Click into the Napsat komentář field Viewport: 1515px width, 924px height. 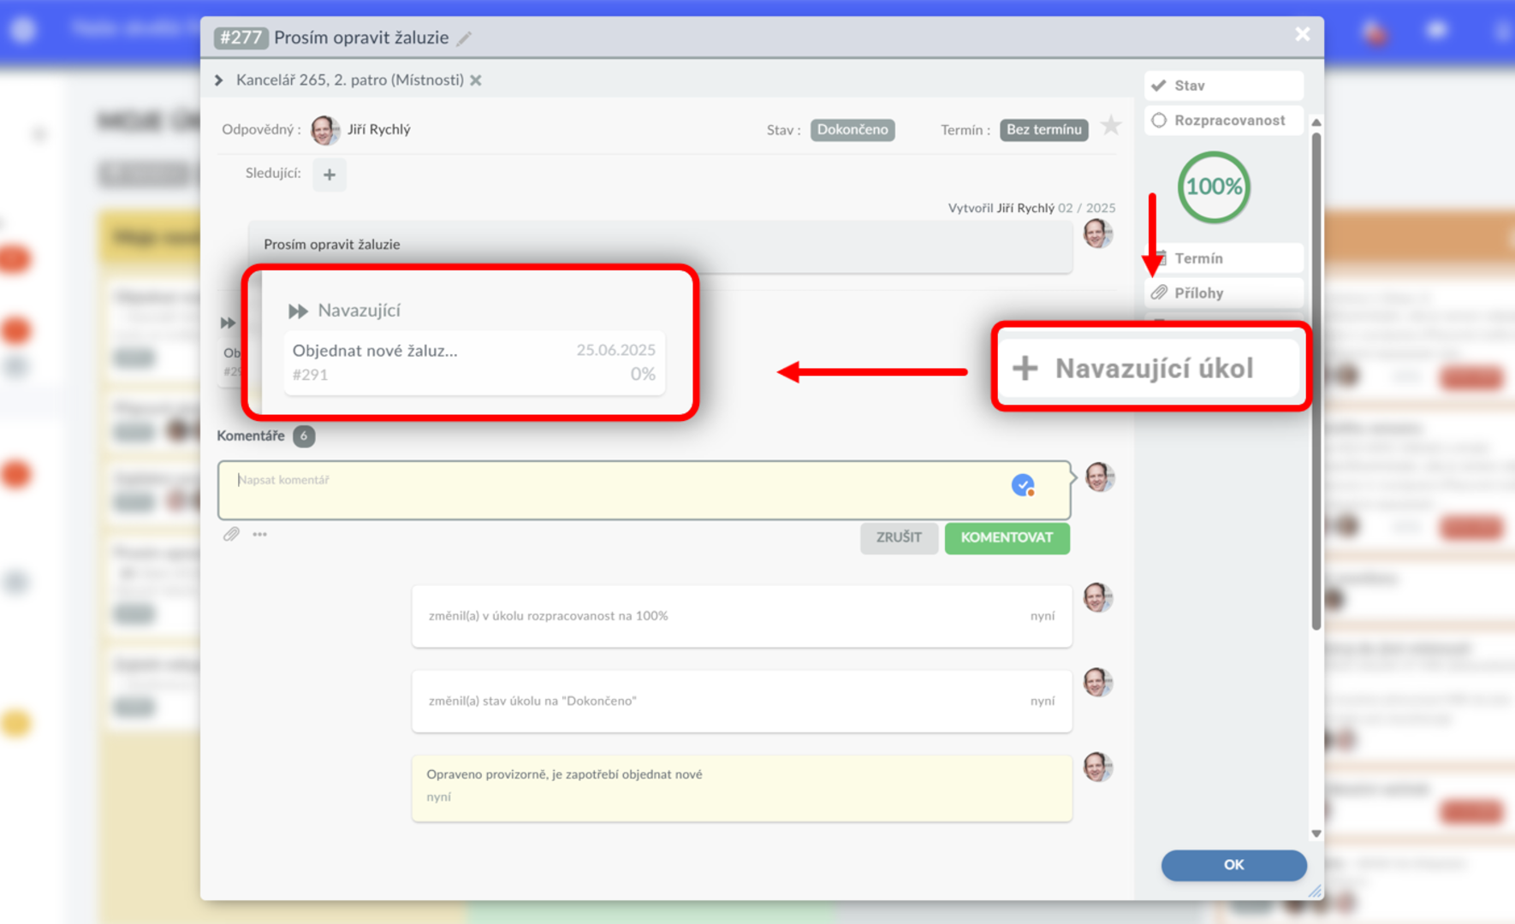click(x=616, y=490)
